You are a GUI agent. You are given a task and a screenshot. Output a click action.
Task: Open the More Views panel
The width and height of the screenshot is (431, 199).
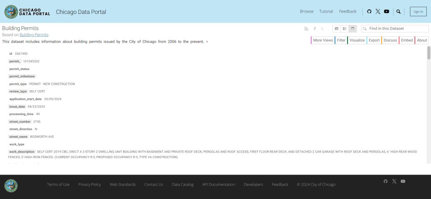coord(323,40)
